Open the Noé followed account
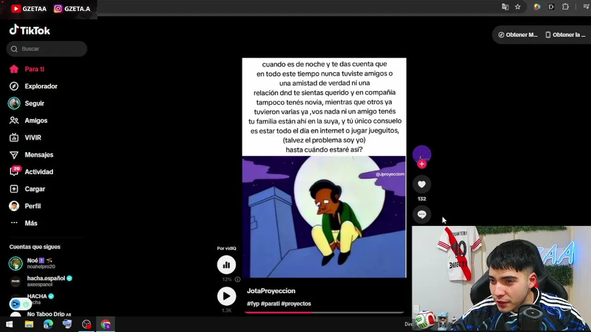591x332 pixels. [40, 263]
